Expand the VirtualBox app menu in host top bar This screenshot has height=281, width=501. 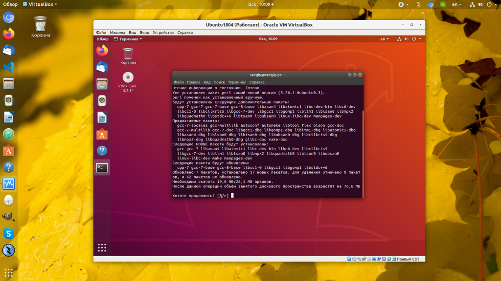[x=43, y=4]
